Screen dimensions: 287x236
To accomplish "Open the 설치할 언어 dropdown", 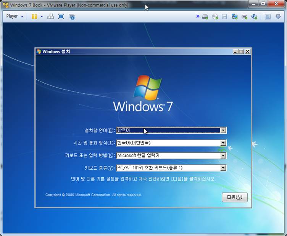I will [223, 130].
